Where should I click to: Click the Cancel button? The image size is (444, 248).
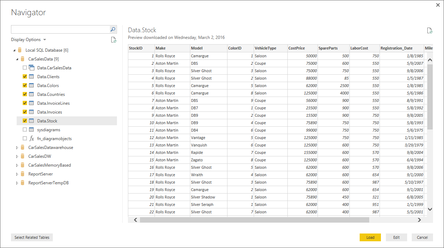pos(422,237)
